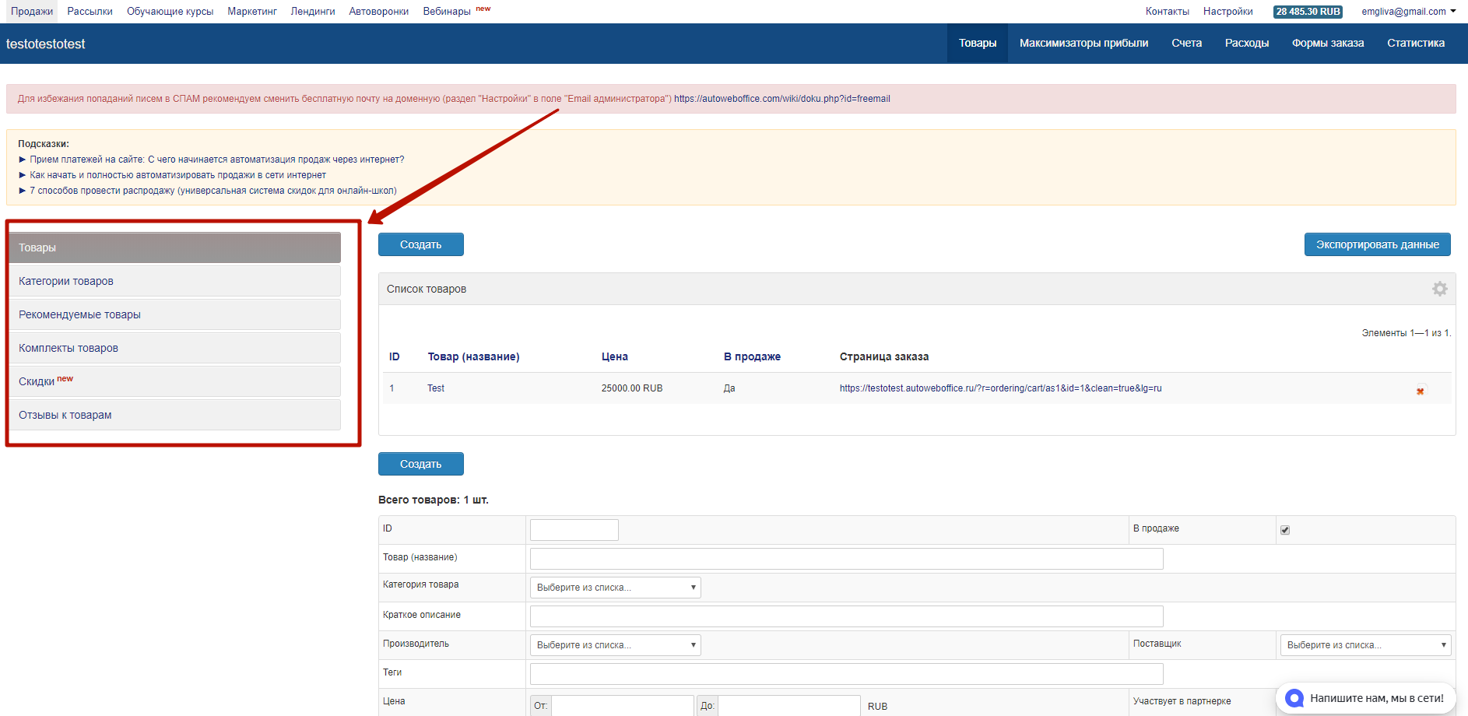The height and width of the screenshot is (716, 1468).
Task: Switch to the Счета tab
Action: click(1186, 44)
